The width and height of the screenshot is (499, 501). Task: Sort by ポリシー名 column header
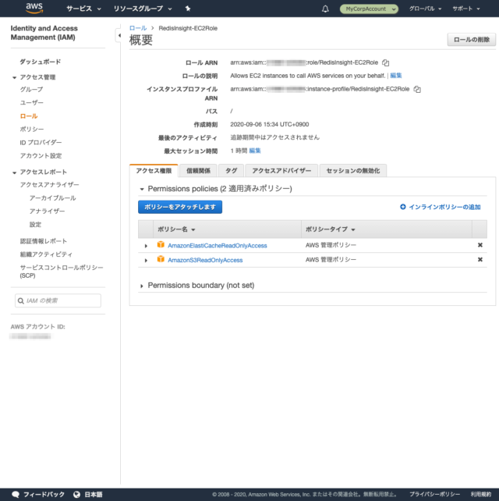click(x=176, y=229)
